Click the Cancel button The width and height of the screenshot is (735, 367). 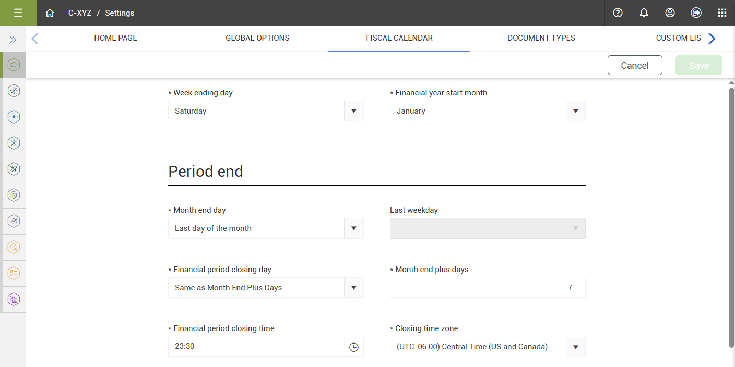pos(635,65)
